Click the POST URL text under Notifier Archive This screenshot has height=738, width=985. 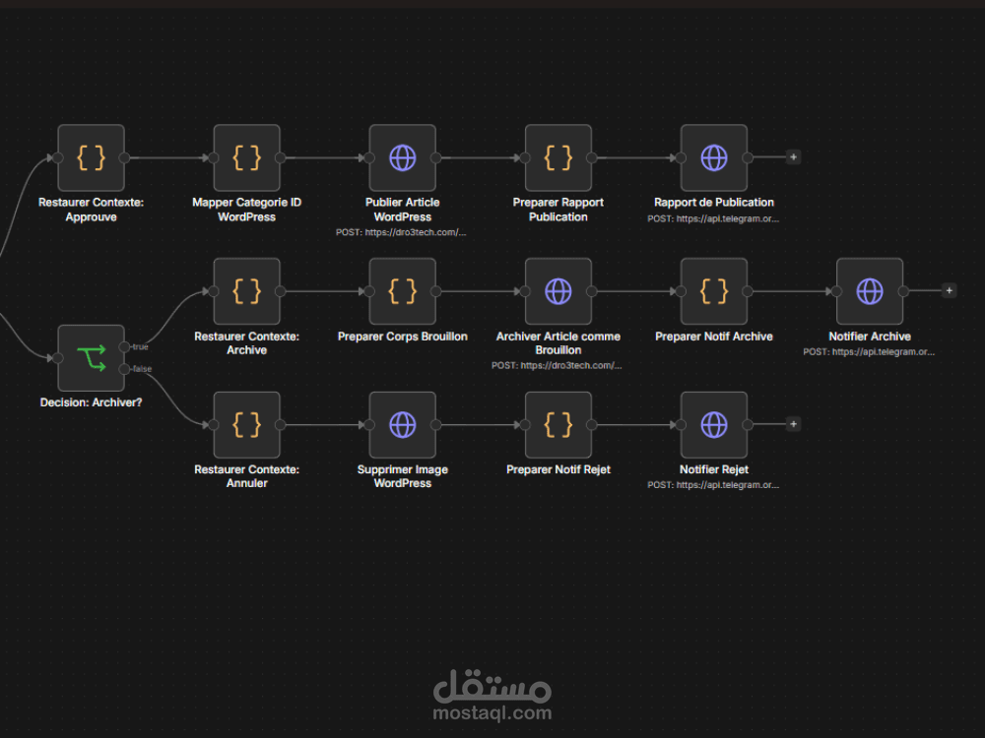869,351
